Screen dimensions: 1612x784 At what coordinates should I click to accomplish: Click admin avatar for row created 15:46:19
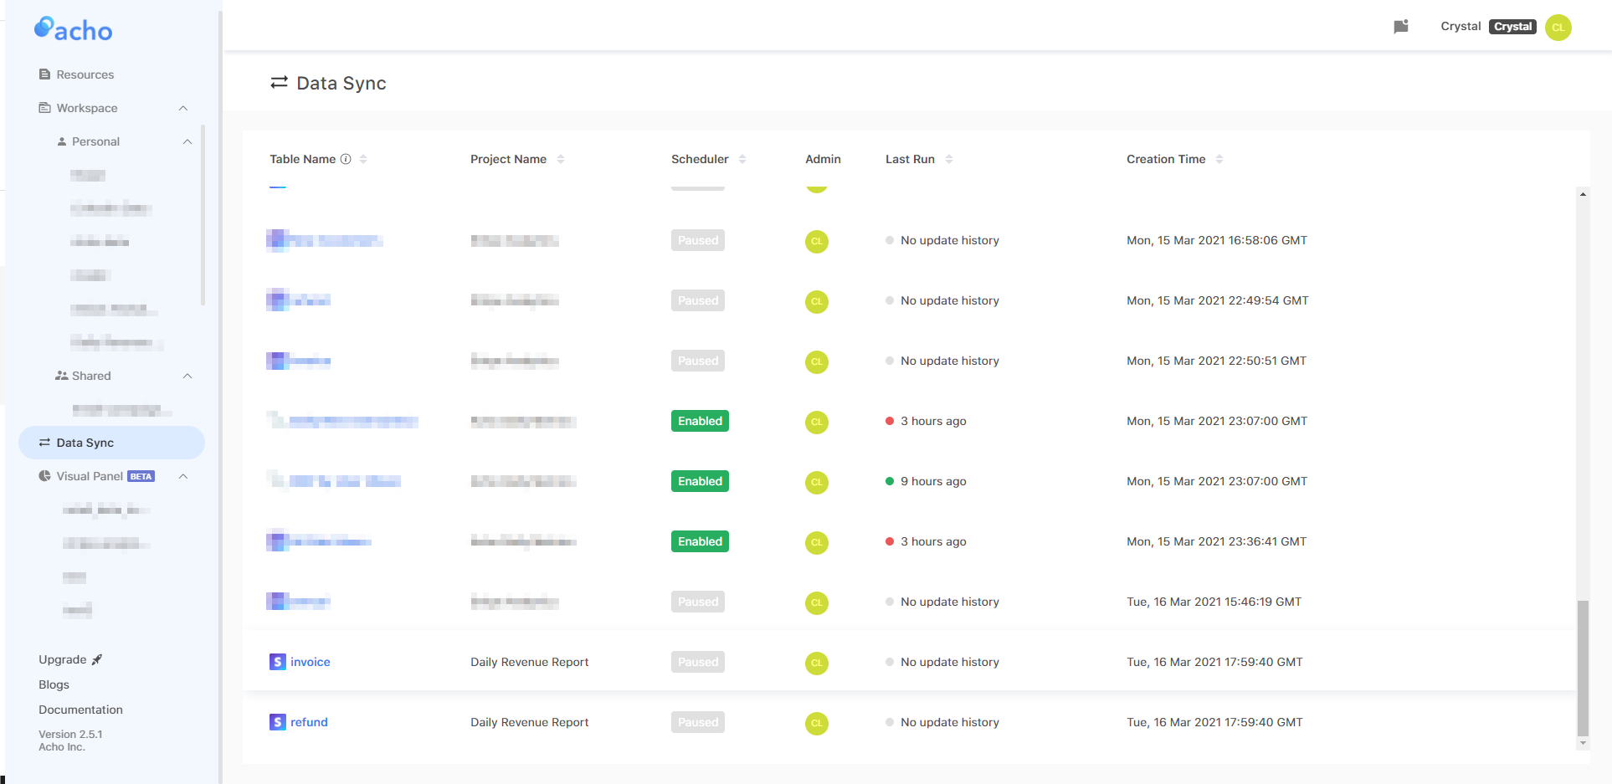tap(817, 602)
